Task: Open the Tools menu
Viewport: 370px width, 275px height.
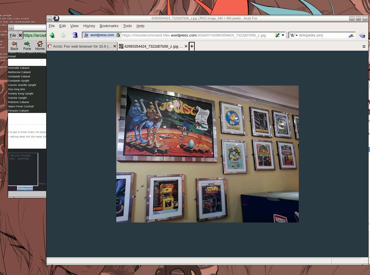Action: tap(127, 26)
